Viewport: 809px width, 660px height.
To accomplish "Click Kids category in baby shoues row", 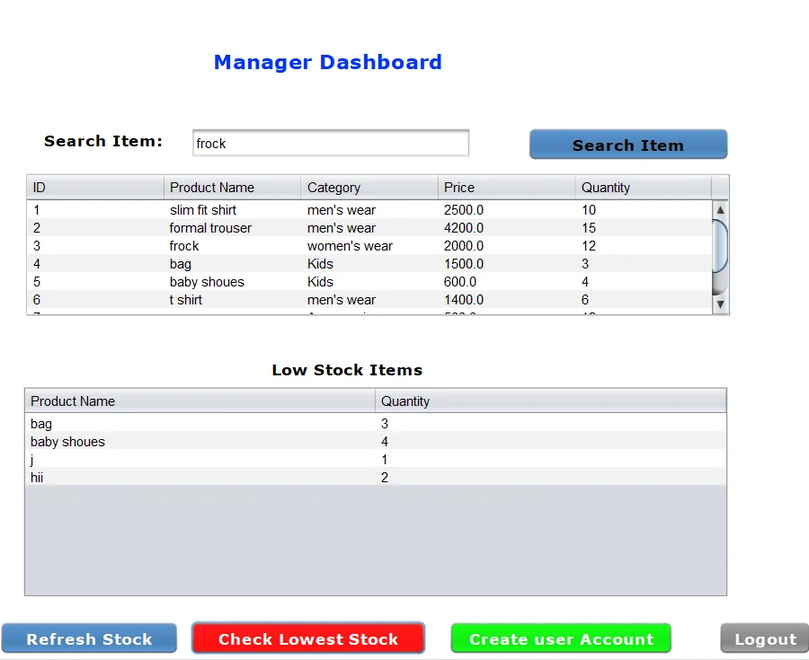I will click(369, 282).
